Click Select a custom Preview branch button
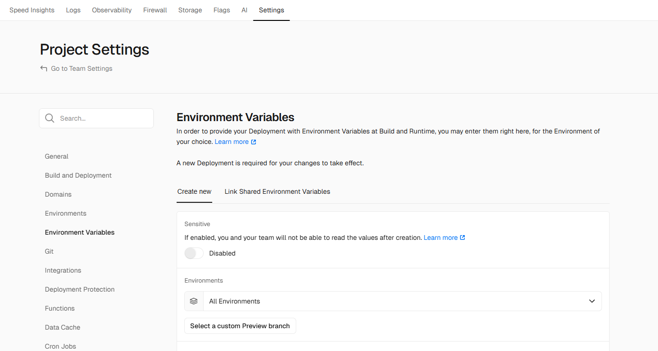Image resolution: width=658 pixels, height=351 pixels. pyautogui.click(x=240, y=326)
